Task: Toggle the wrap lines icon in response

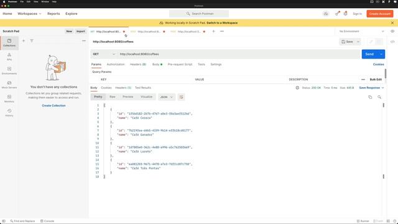Action: point(181,97)
